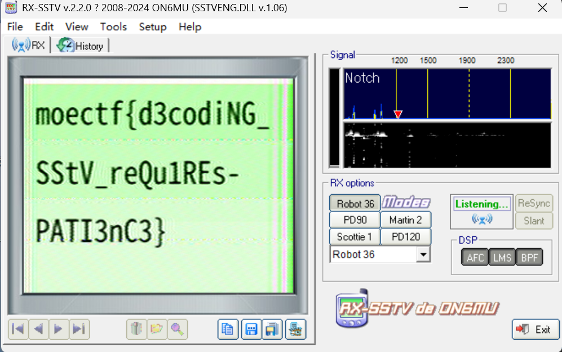Screen dimensions: 562x352
Task: Click the Listening... status indicator
Action: click(x=482, y=204)
